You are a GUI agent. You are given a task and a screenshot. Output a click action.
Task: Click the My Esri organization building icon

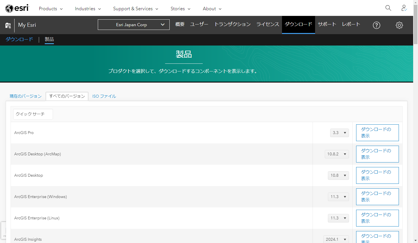8,25
